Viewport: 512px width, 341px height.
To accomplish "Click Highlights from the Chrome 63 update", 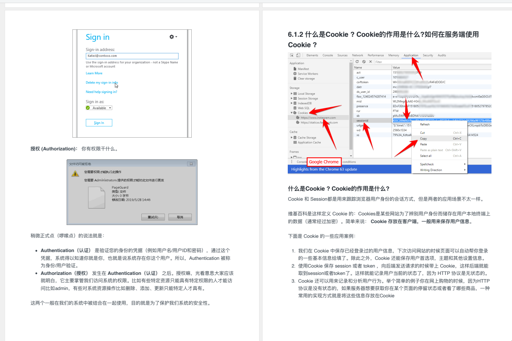I will [324, 169].
